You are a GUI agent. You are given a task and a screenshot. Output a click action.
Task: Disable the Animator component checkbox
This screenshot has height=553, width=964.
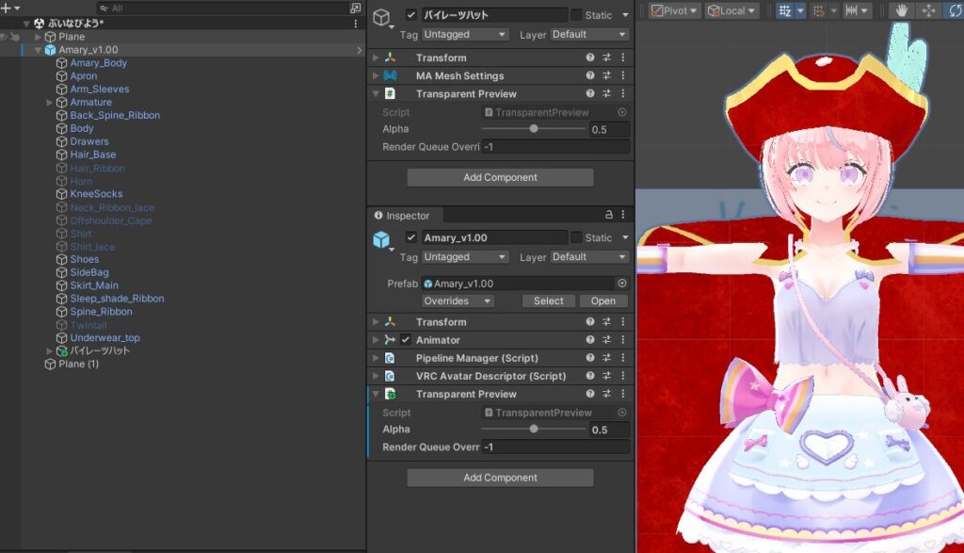tap(406, 340)
